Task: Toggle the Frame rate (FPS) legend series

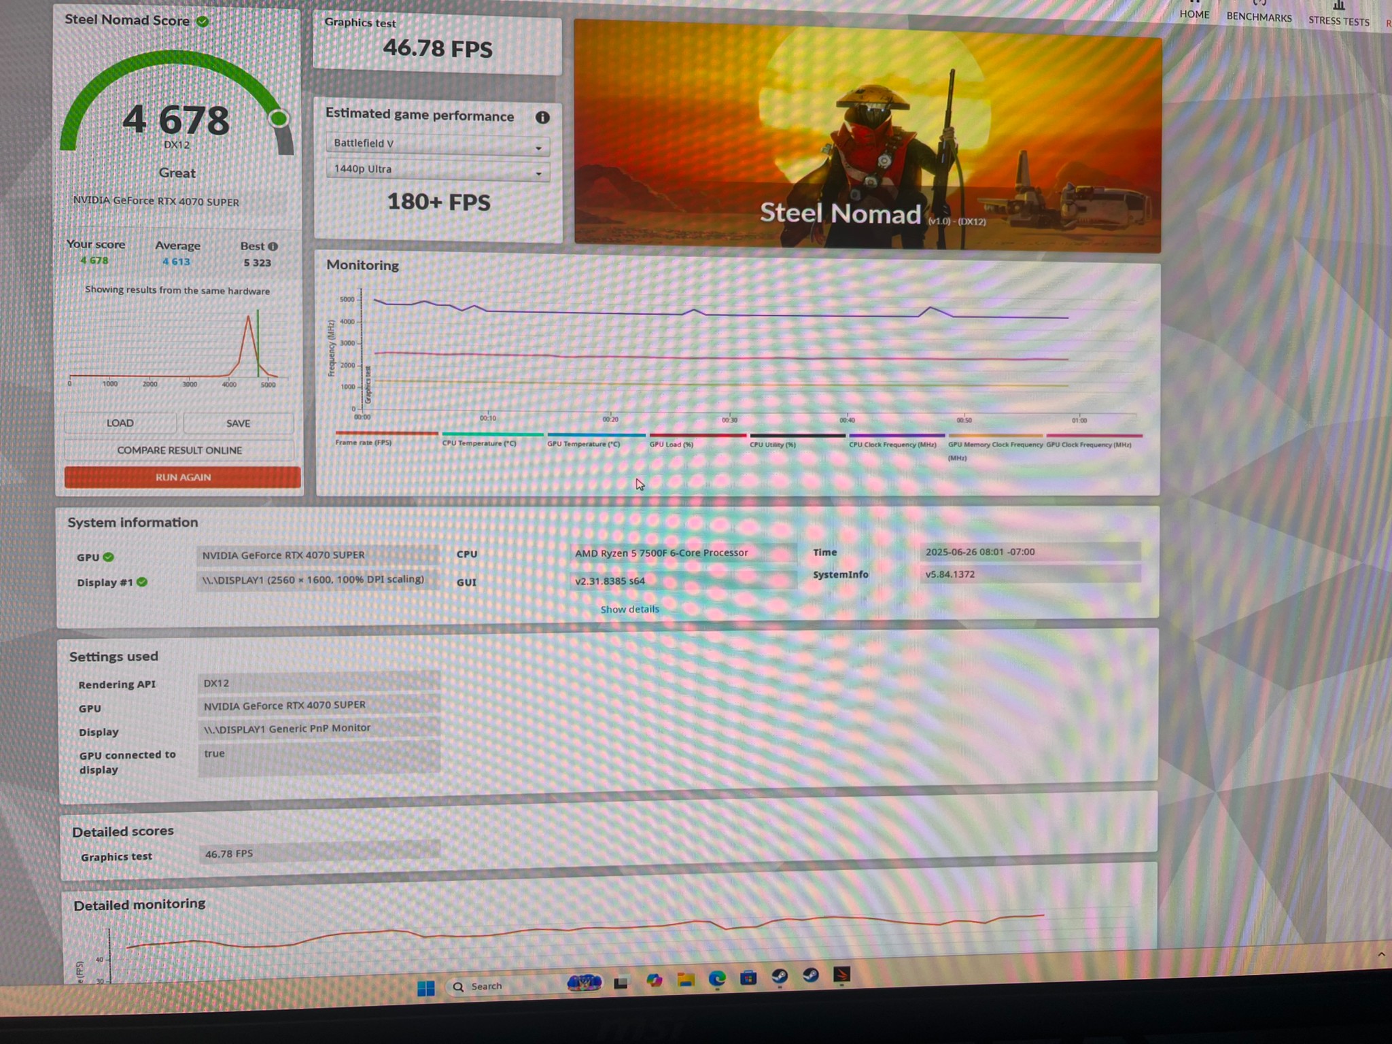Action: 364,442
